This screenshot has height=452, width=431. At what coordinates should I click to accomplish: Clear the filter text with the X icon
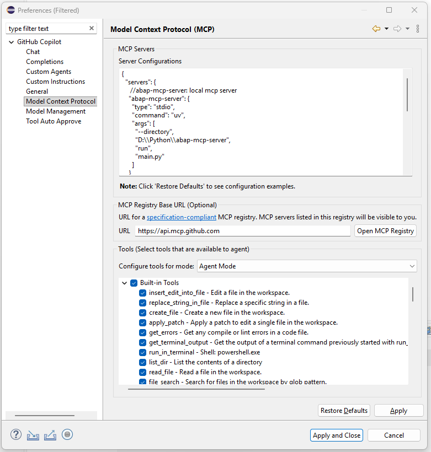click(92, 28)
